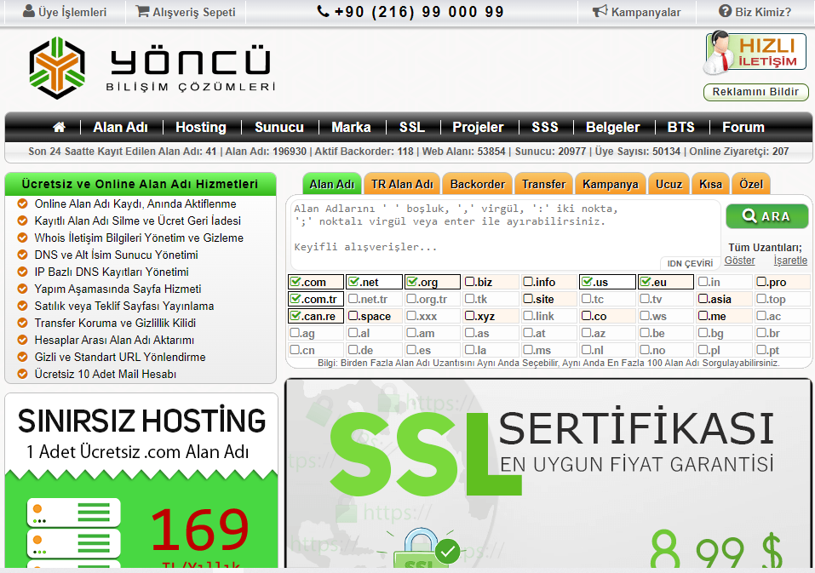Viewport: 815px width, 573px height.
Task: Click into the domain names text area
Action: tap(504, 234)
